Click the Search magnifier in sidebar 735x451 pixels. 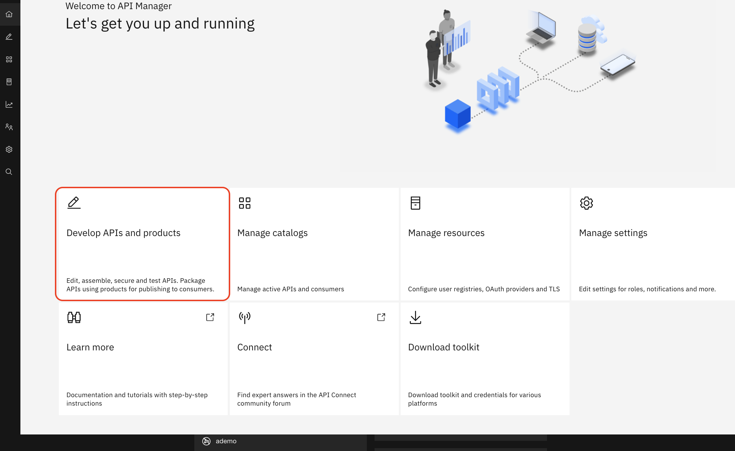pos(9,172)
